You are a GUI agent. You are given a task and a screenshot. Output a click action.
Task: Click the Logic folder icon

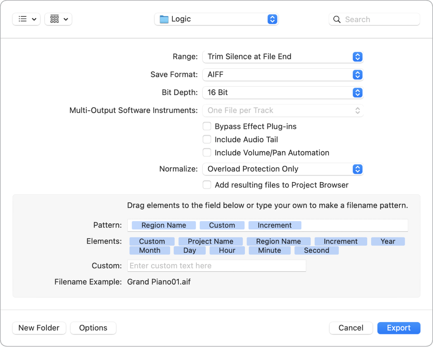[x=164, y=19]
